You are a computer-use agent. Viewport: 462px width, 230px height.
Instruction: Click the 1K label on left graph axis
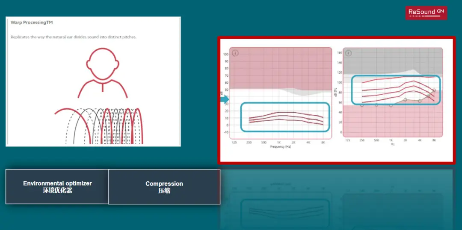[278, 142]
